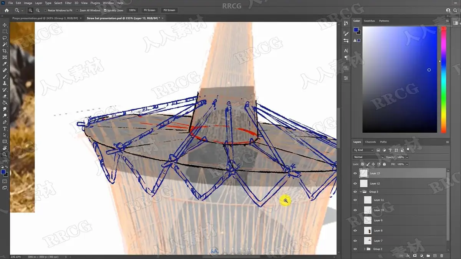The width and height of the screenshot is (461, 259).
Task: Click the 100% zoom button
Action: coord(132,10)
